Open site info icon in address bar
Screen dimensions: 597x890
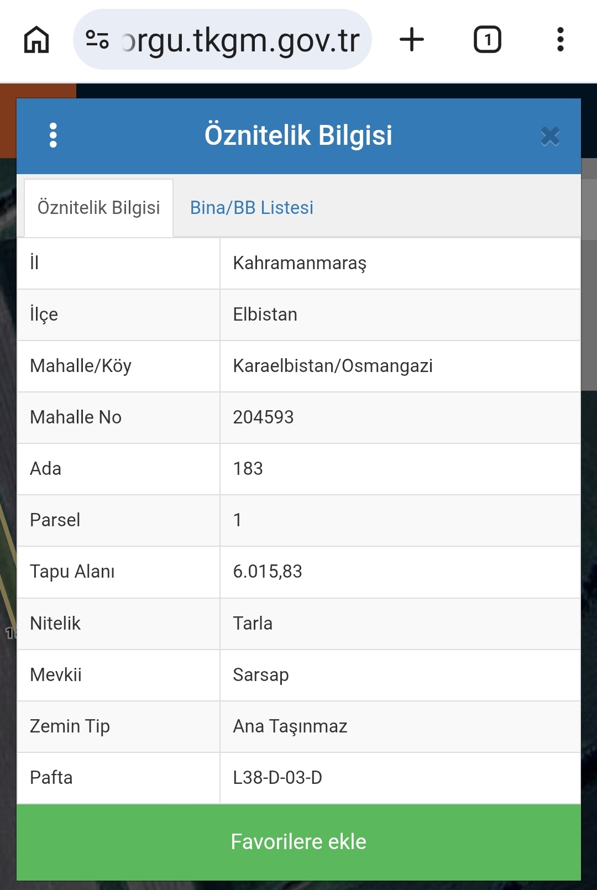click(97, 40)
